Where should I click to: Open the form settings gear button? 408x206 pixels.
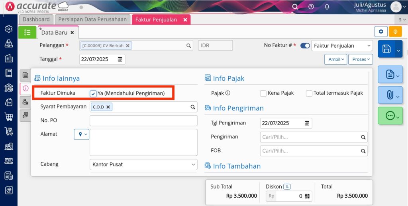(381, 32)
